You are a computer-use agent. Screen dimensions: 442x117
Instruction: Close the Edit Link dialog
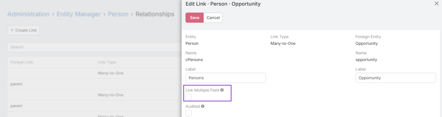pyautogui.click(x=436, y=4)
